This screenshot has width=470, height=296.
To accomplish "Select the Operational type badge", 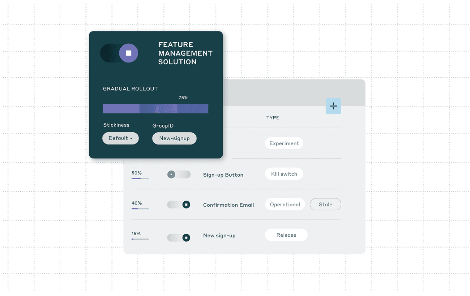I will coord(285,204).
